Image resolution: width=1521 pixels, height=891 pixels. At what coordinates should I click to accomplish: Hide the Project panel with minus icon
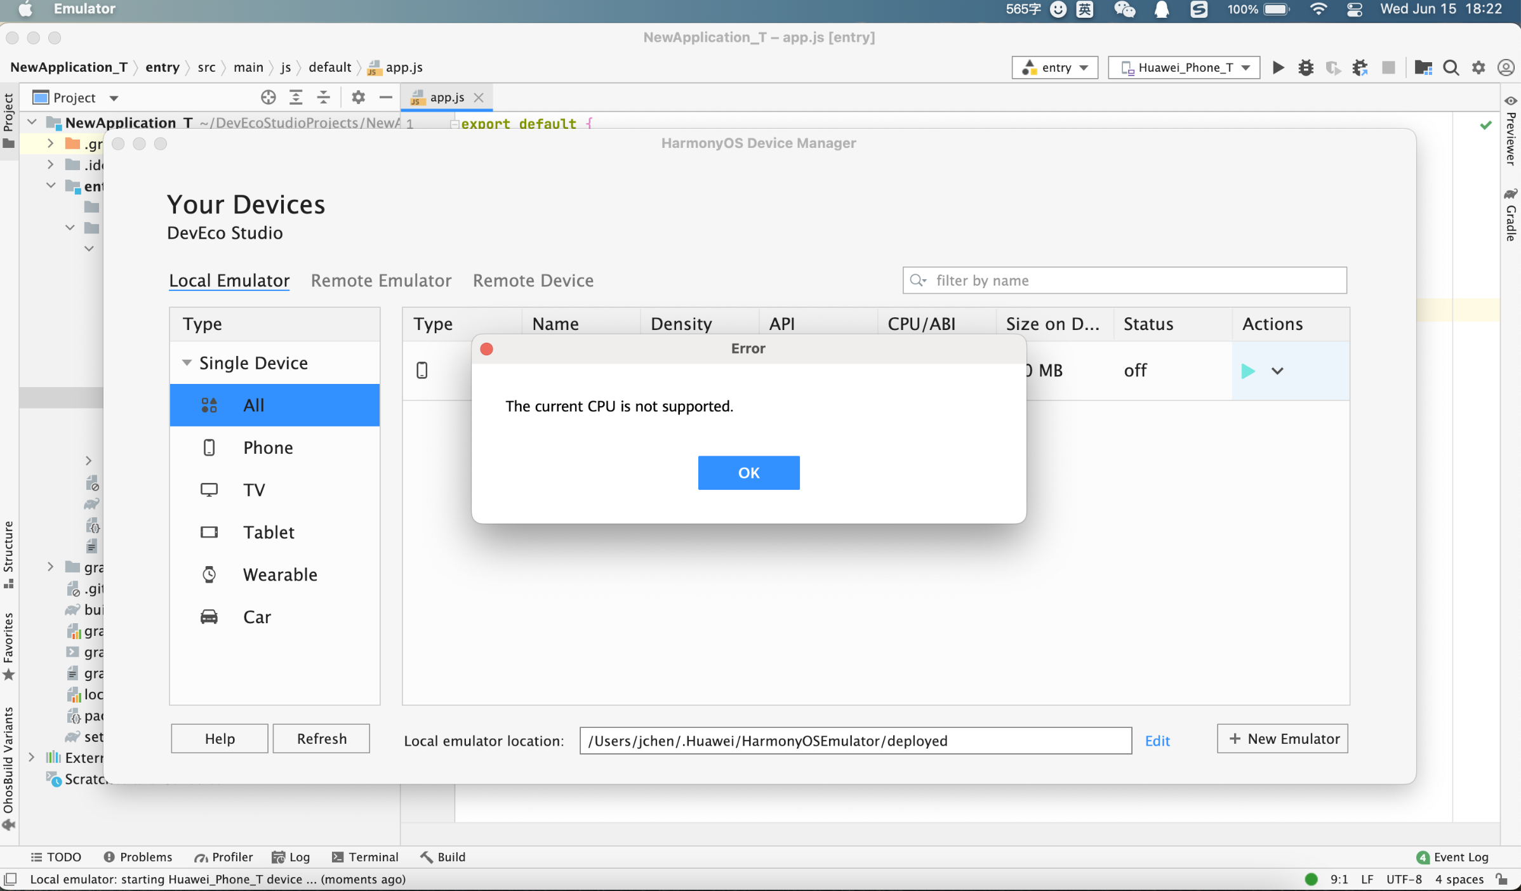click(385, 97)
